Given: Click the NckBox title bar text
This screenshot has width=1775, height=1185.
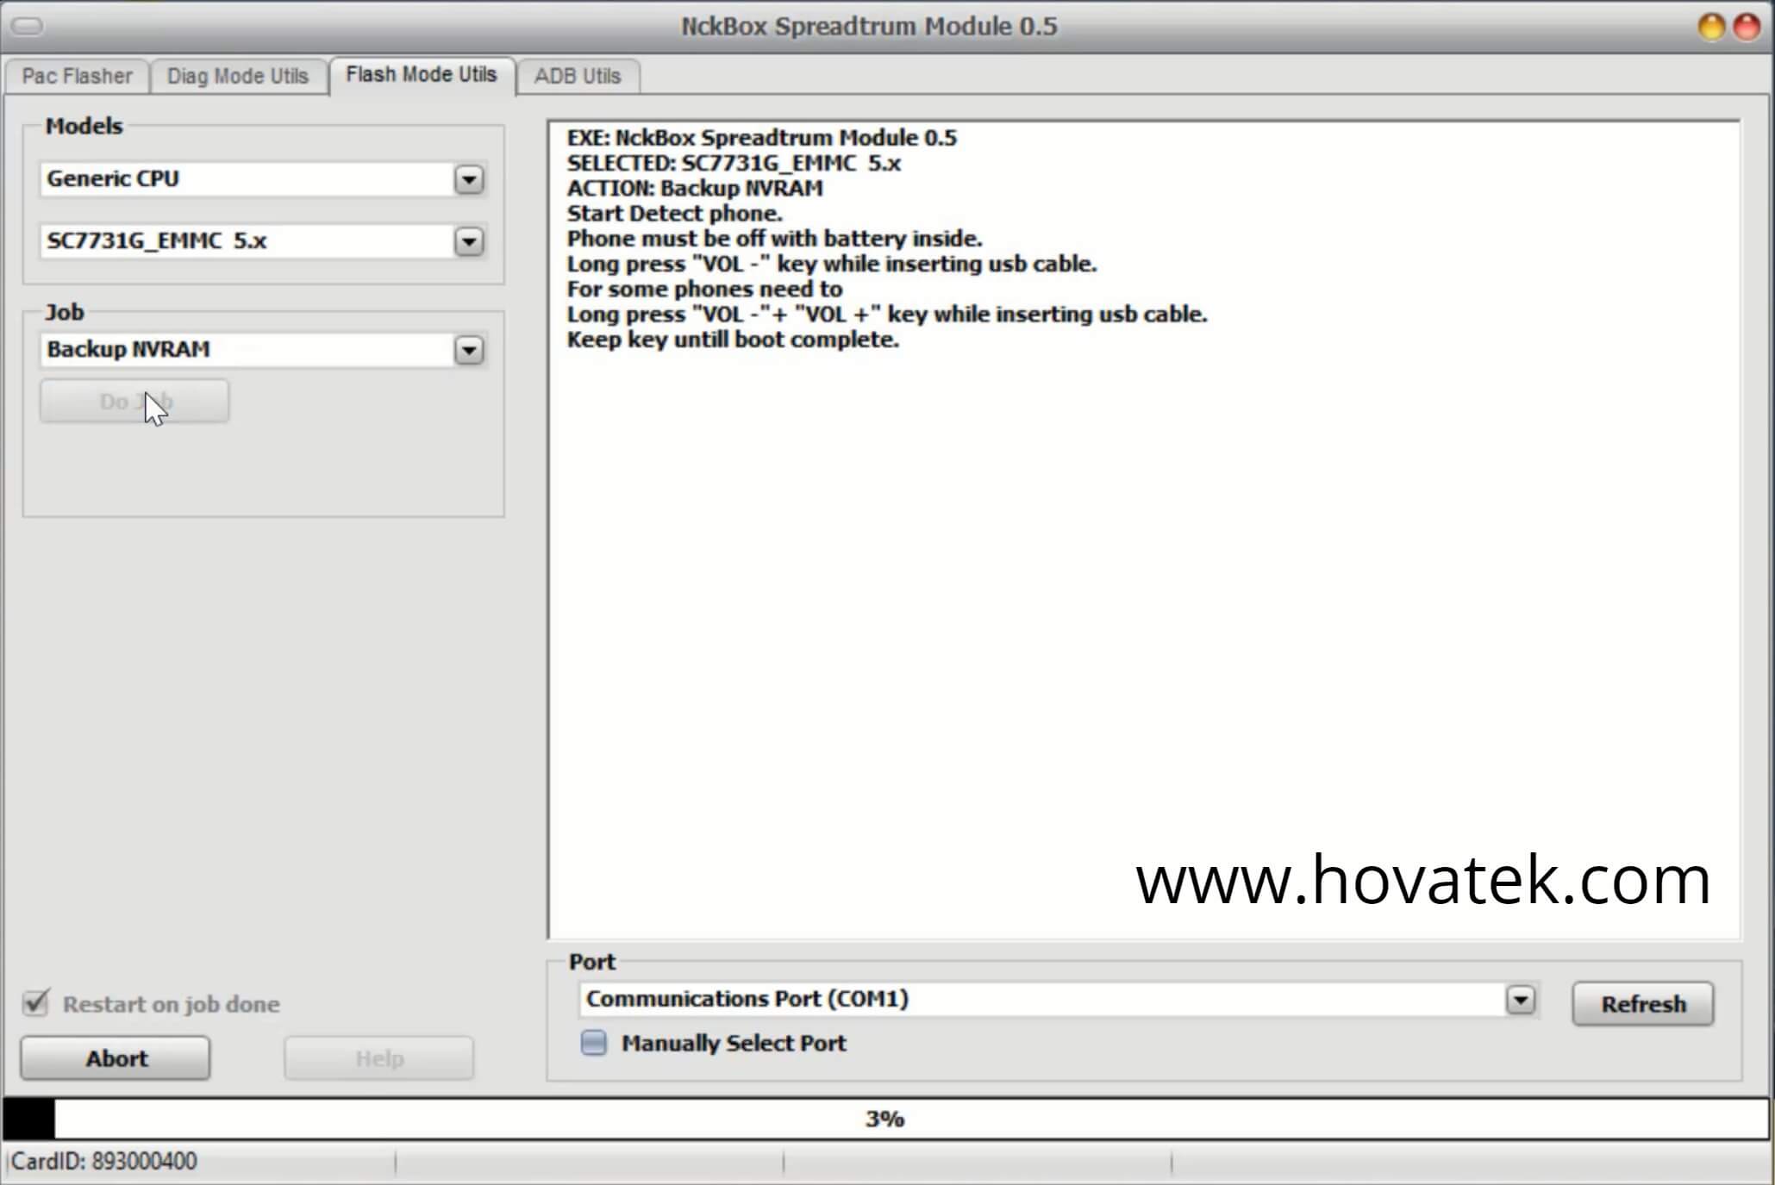Looking at the screenshot, I should (x=869, y=26).
